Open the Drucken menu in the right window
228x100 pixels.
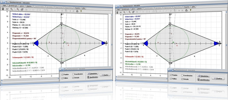187,7
